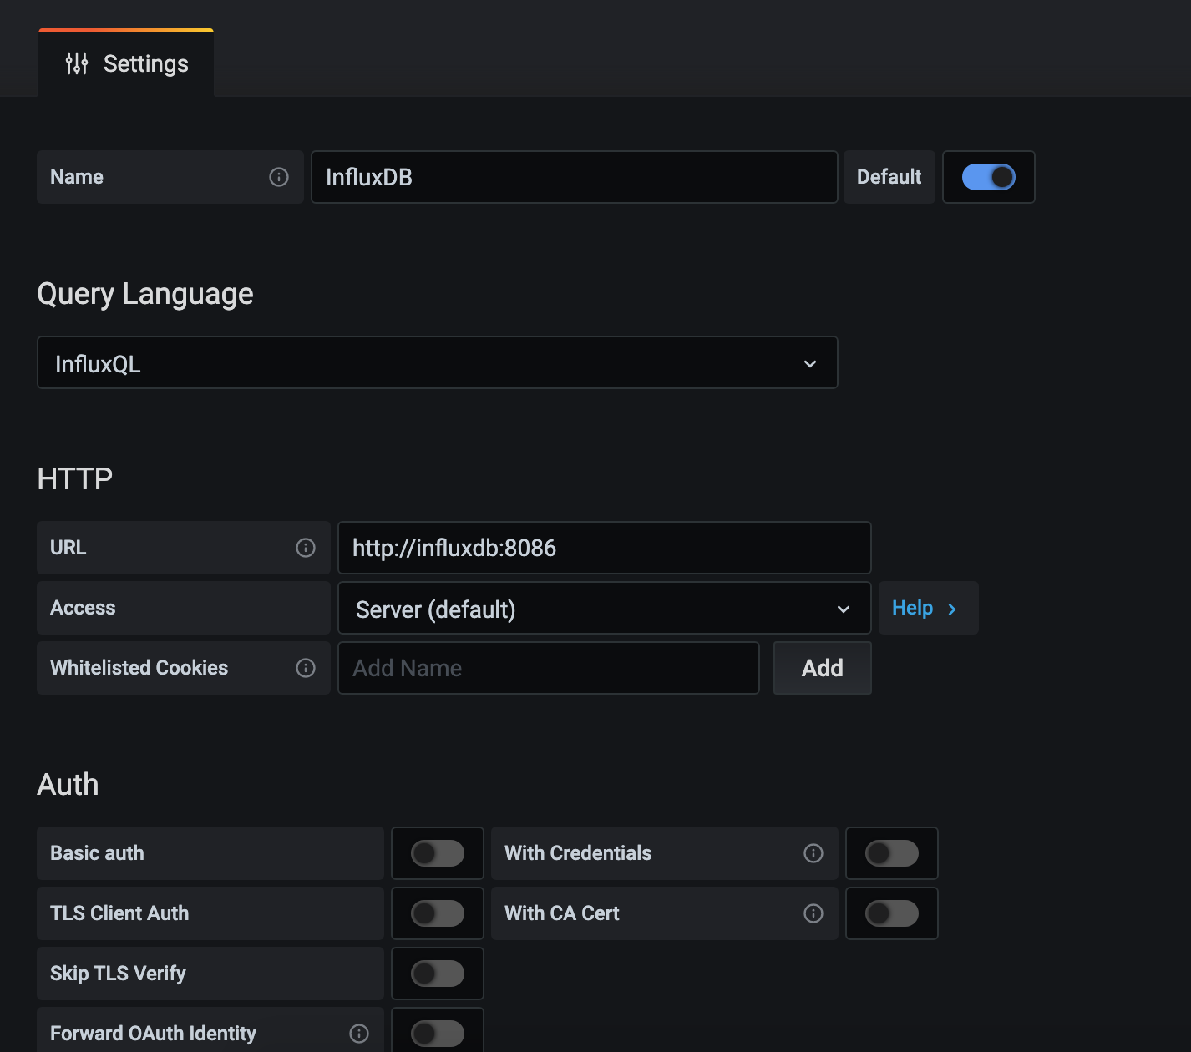Image resolution: width=1191 pixels, height=1052 pixels.
Task: Click the HTTP section heading
Action: pos(75,478)
